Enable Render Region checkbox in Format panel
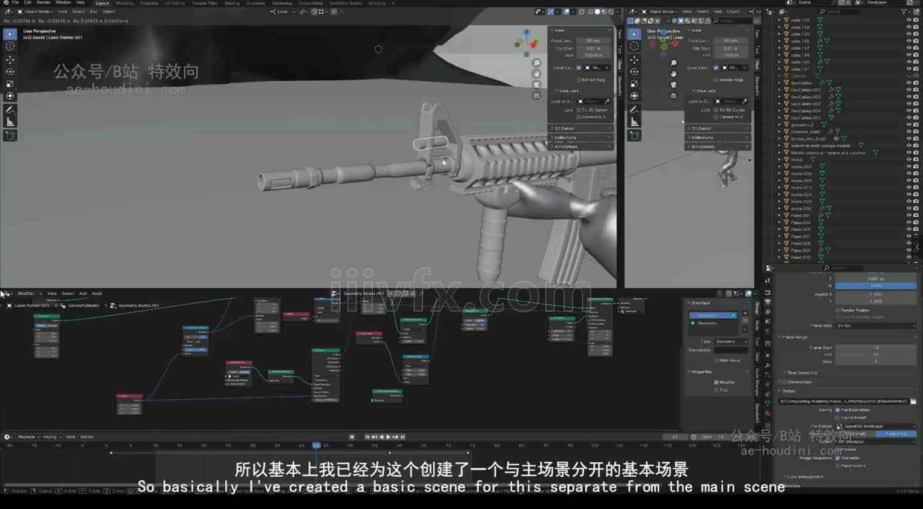The width and height of the screenshot is (923, 509). point(838,310)
